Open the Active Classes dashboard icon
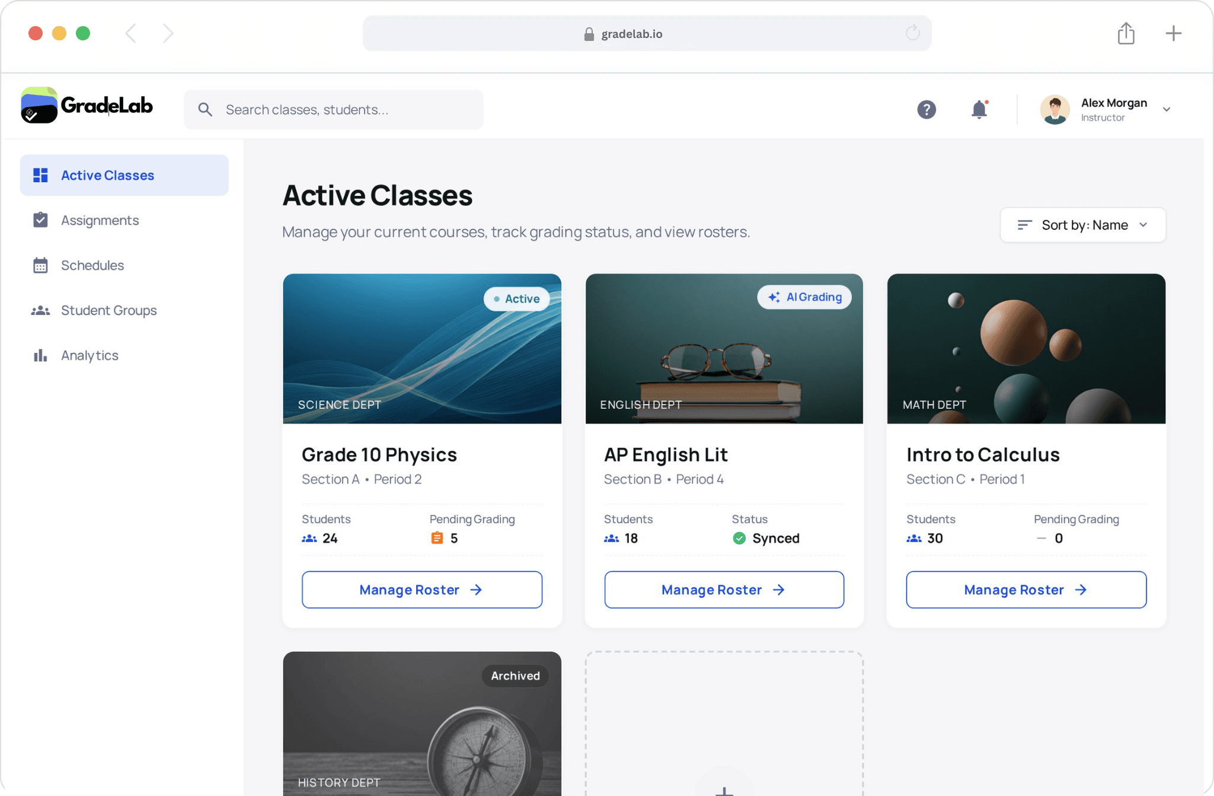 [41, 175]
